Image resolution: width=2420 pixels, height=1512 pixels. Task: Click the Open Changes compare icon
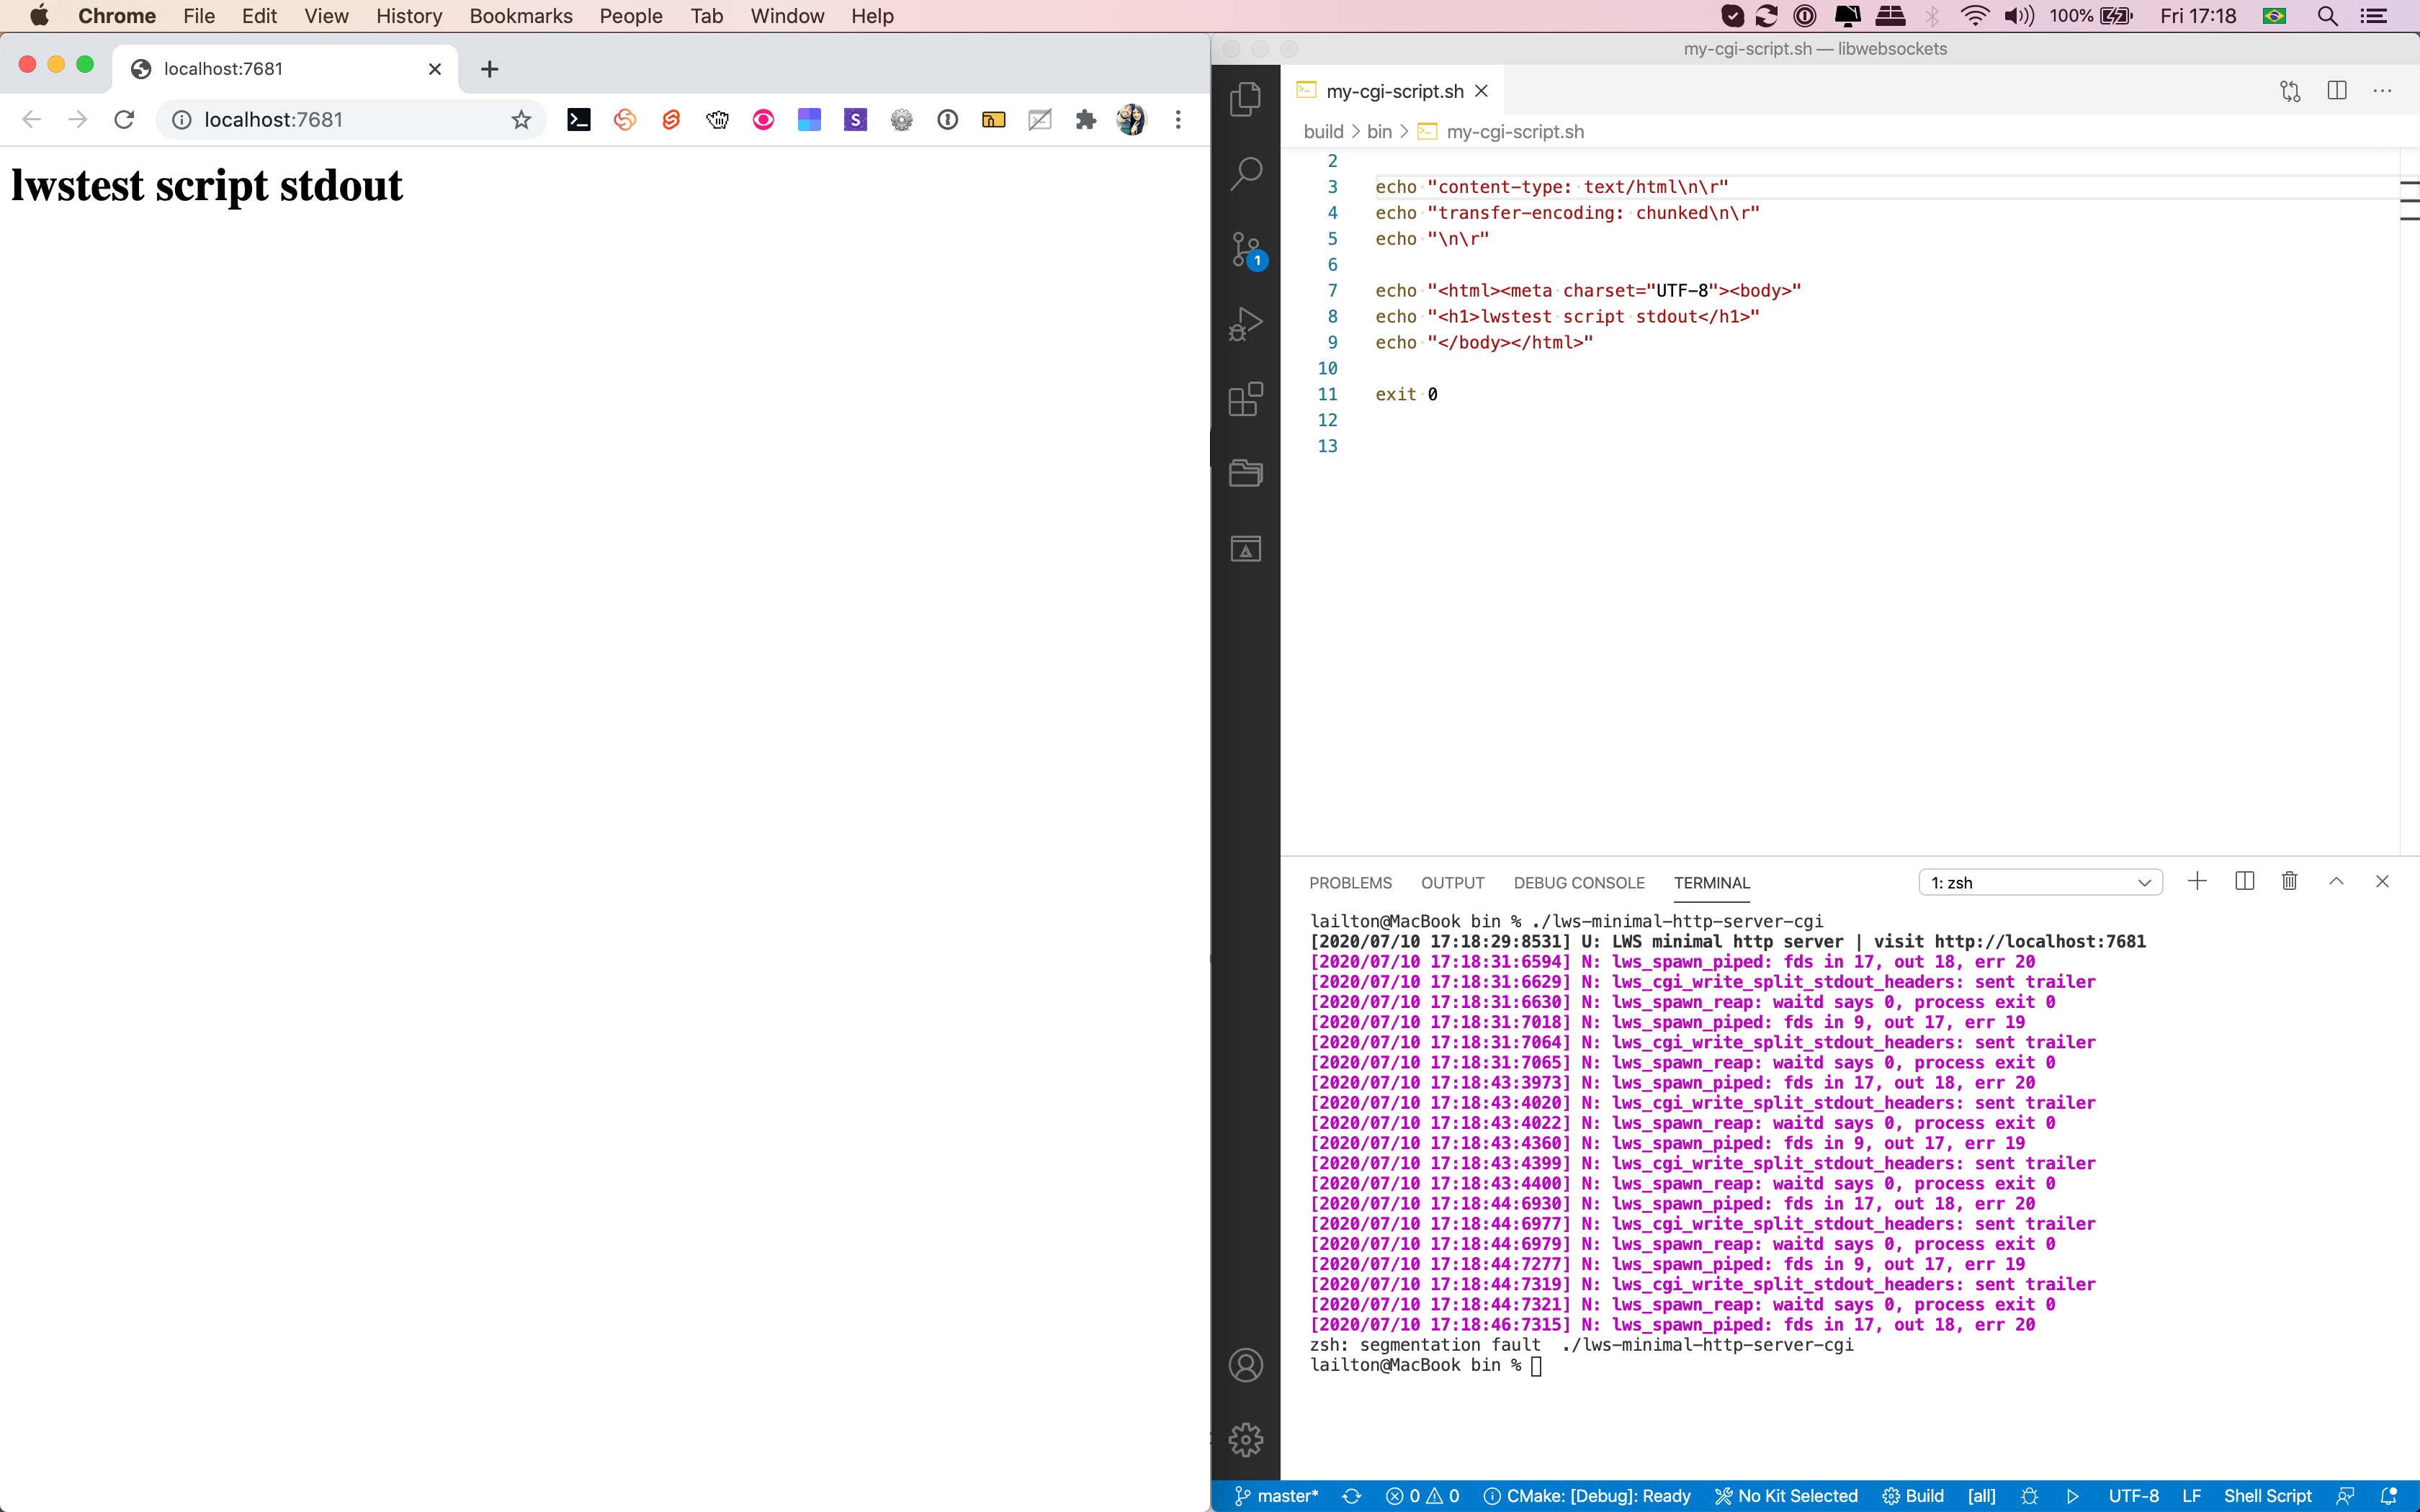click(2290, 91)
